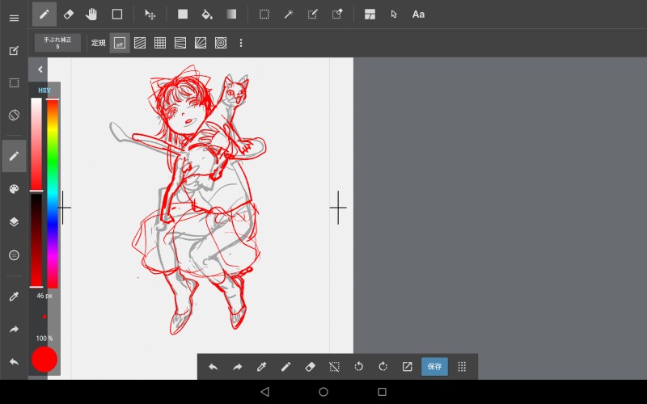Select the Operation pointer tool
This screenshot has height=404, width=647.
click(x=394, y=14)
